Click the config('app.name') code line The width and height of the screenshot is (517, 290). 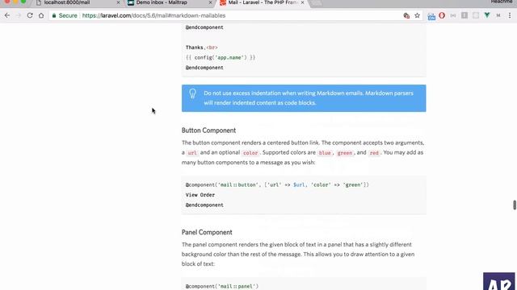click(221, 57)
